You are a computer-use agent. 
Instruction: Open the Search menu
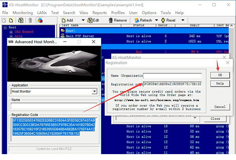point(69,13)
